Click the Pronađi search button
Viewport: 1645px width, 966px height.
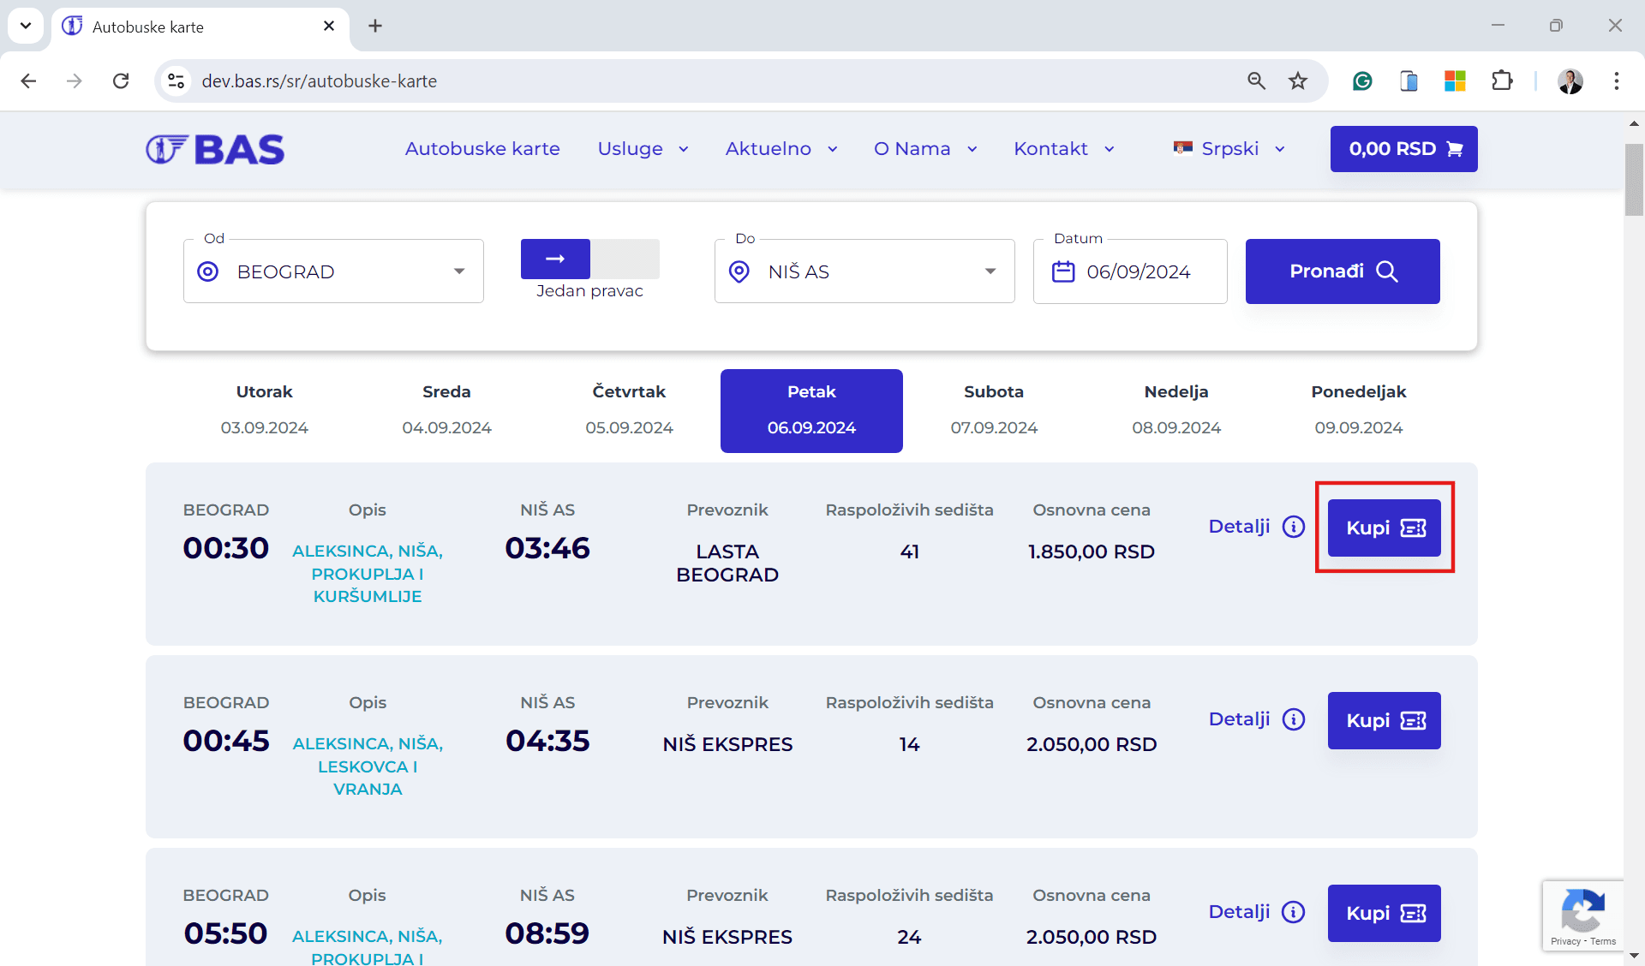click(x=1343, y=271)
